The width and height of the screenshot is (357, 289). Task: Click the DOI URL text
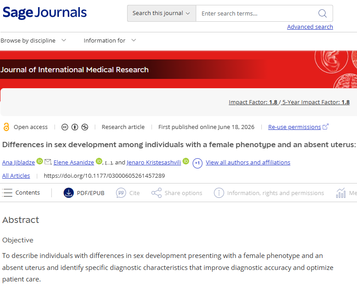[104, 176]
